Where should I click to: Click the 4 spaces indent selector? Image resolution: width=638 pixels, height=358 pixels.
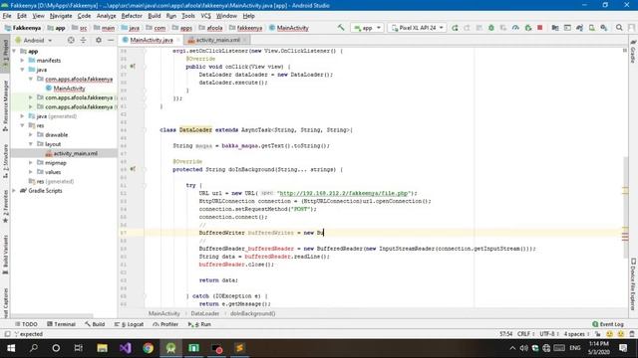(x=576, y=334)
